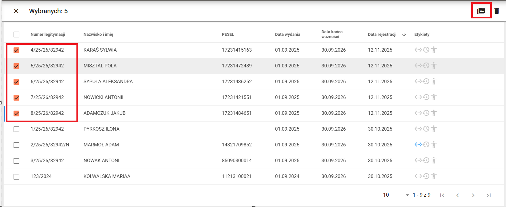Click the history icon in PYRKOSZ ILONA row
The width and height of the screenshot is (506, 207).
(x=426, y=129)
